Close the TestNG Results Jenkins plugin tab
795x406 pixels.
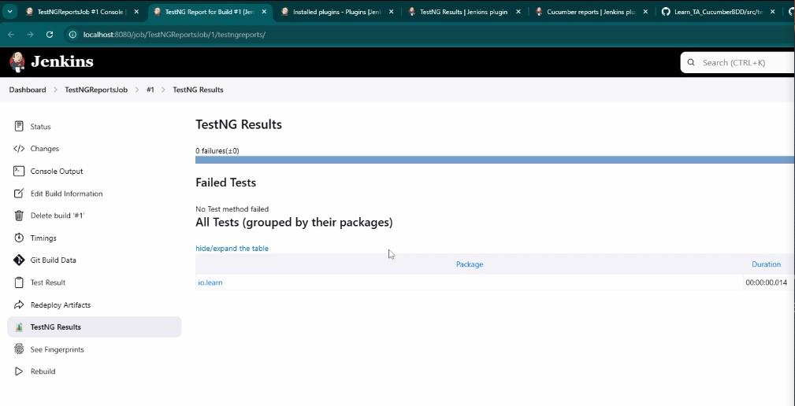tap(518, 12)
